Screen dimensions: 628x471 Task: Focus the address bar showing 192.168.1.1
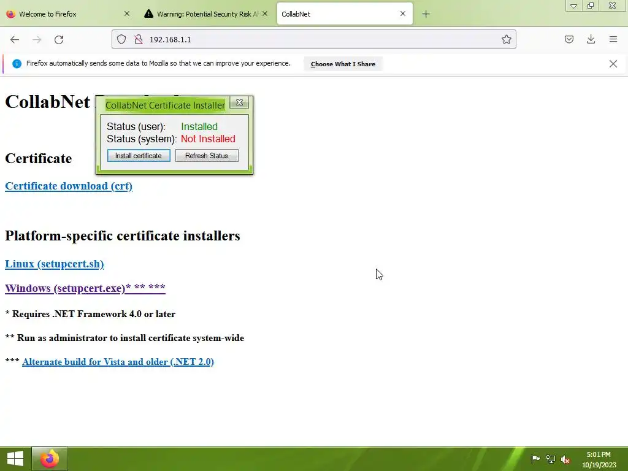click(313, 39)
